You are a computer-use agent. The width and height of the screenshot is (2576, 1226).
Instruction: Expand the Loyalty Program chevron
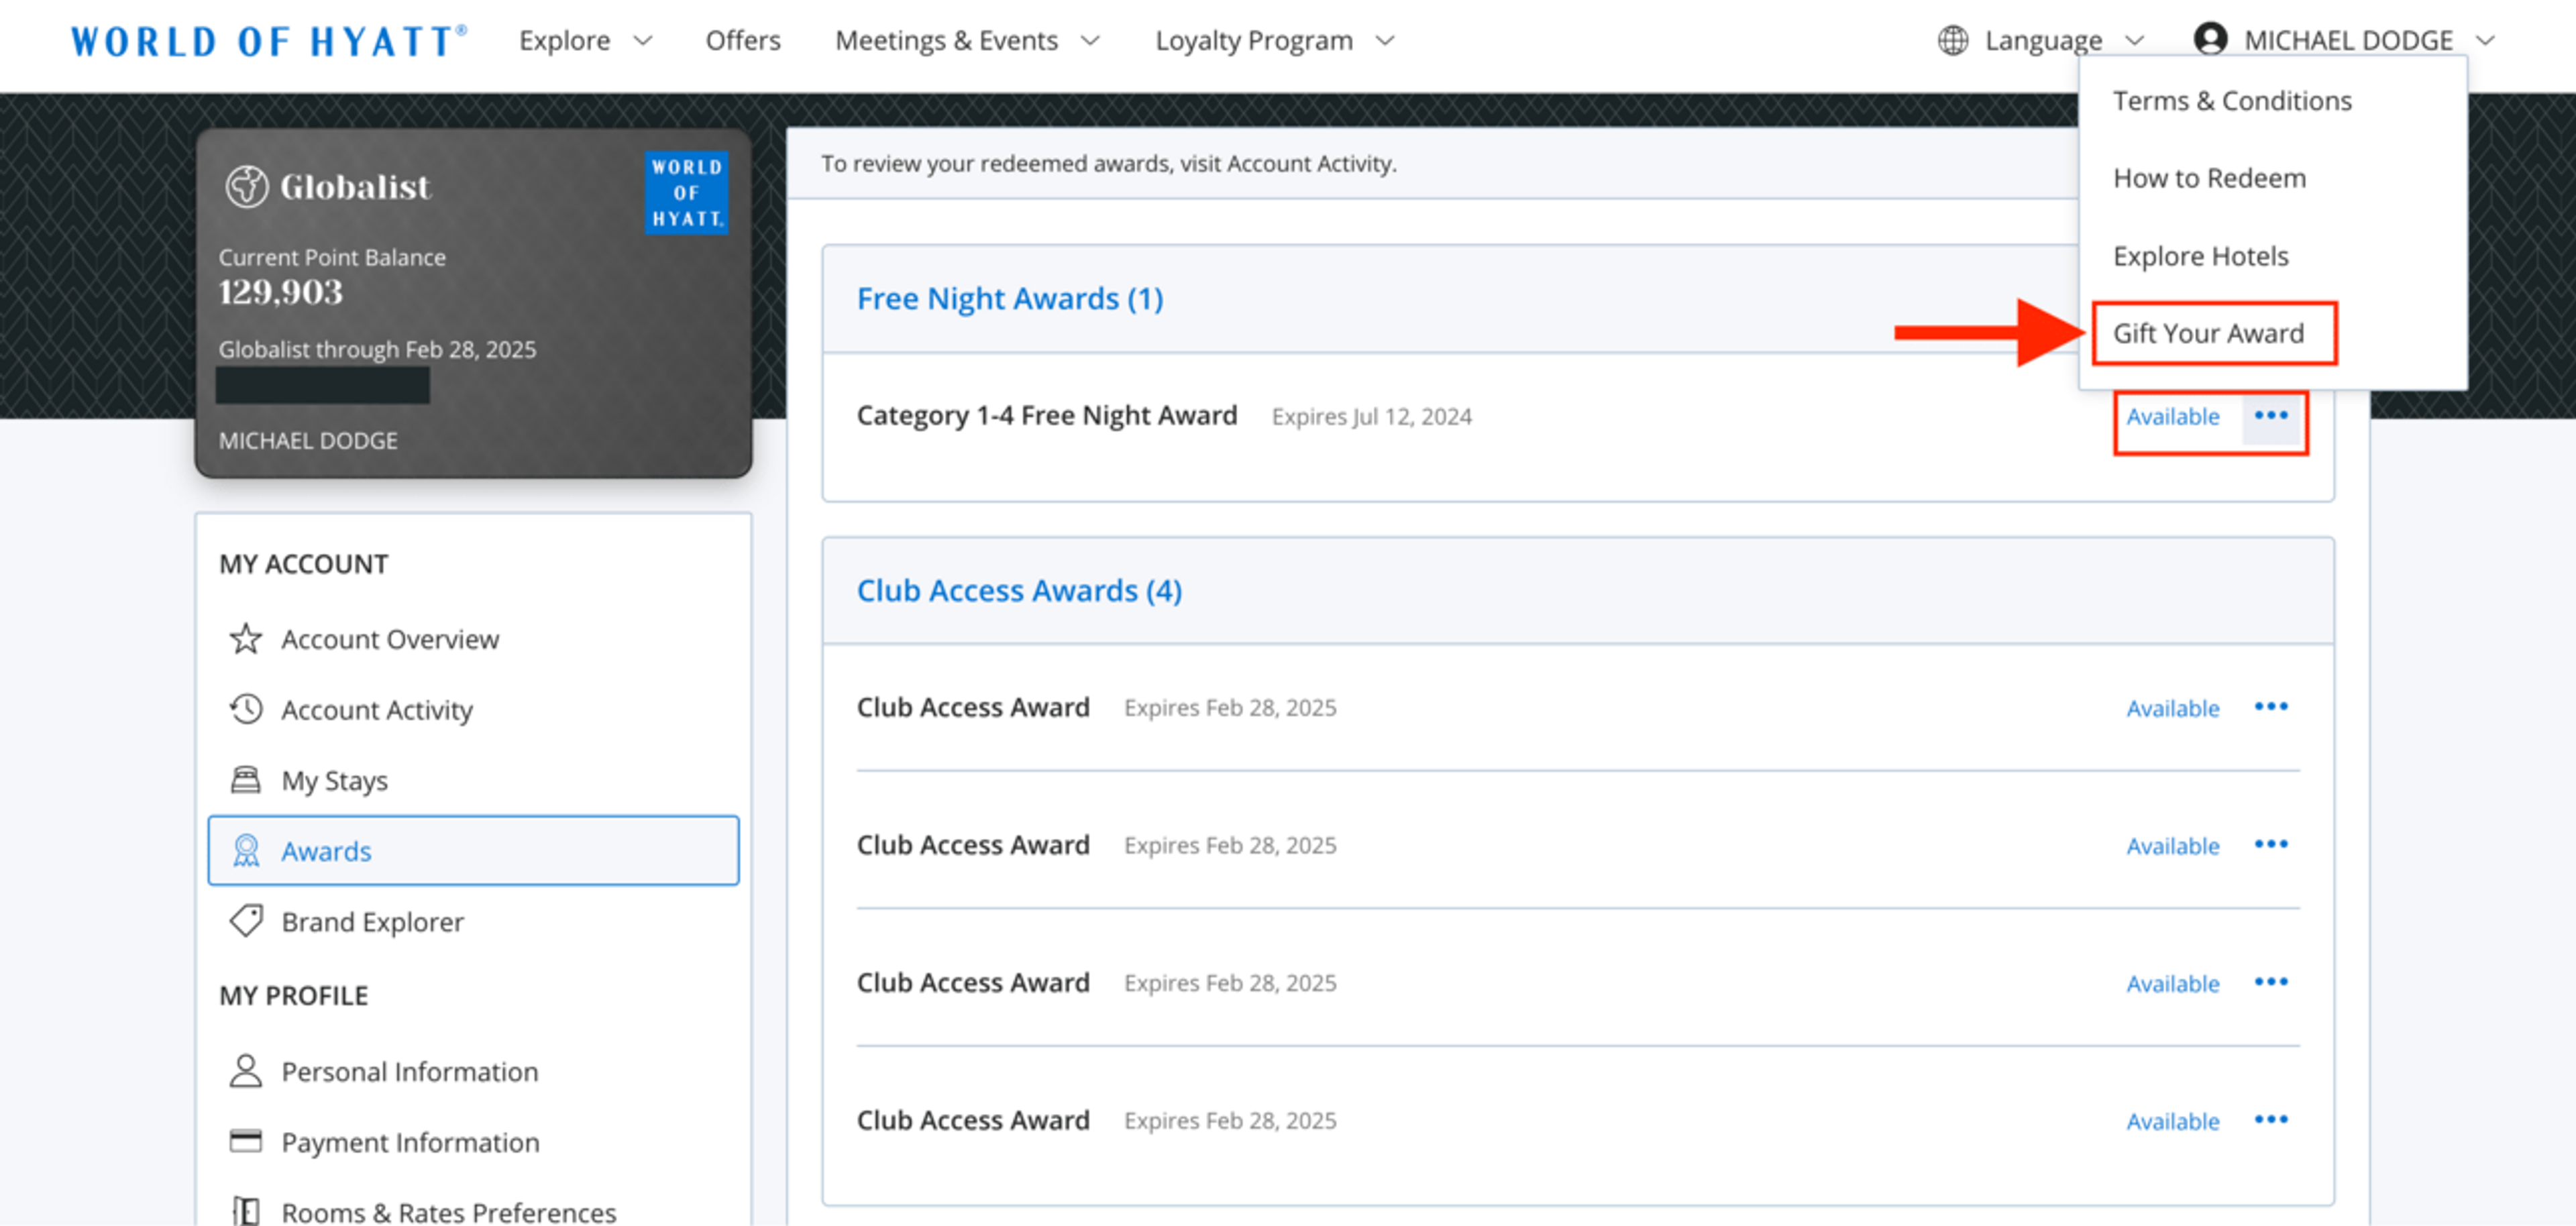[x=1385, y=41]
